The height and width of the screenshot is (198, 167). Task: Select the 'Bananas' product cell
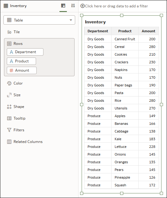pyautogui.click(x=125, y=124)
